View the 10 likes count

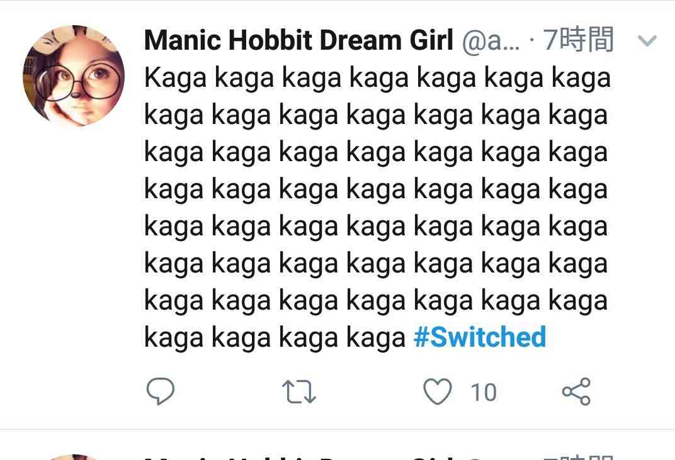484,393
